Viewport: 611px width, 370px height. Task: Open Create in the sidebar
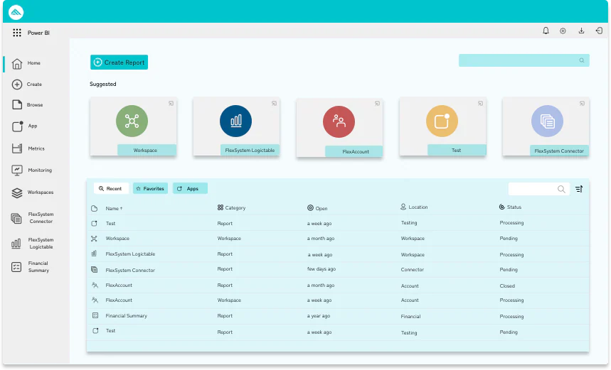(x=26, y=85)
